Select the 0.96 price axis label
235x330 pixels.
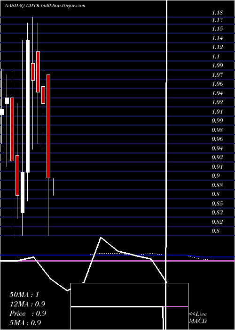[217, 139]
